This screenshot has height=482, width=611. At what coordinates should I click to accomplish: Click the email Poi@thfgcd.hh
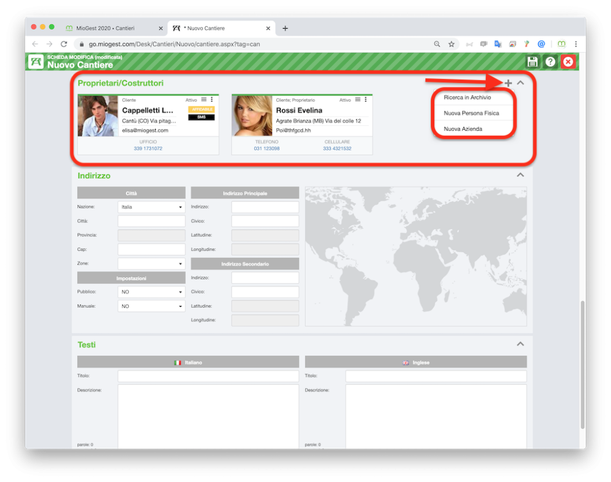[x=293, y=130]
